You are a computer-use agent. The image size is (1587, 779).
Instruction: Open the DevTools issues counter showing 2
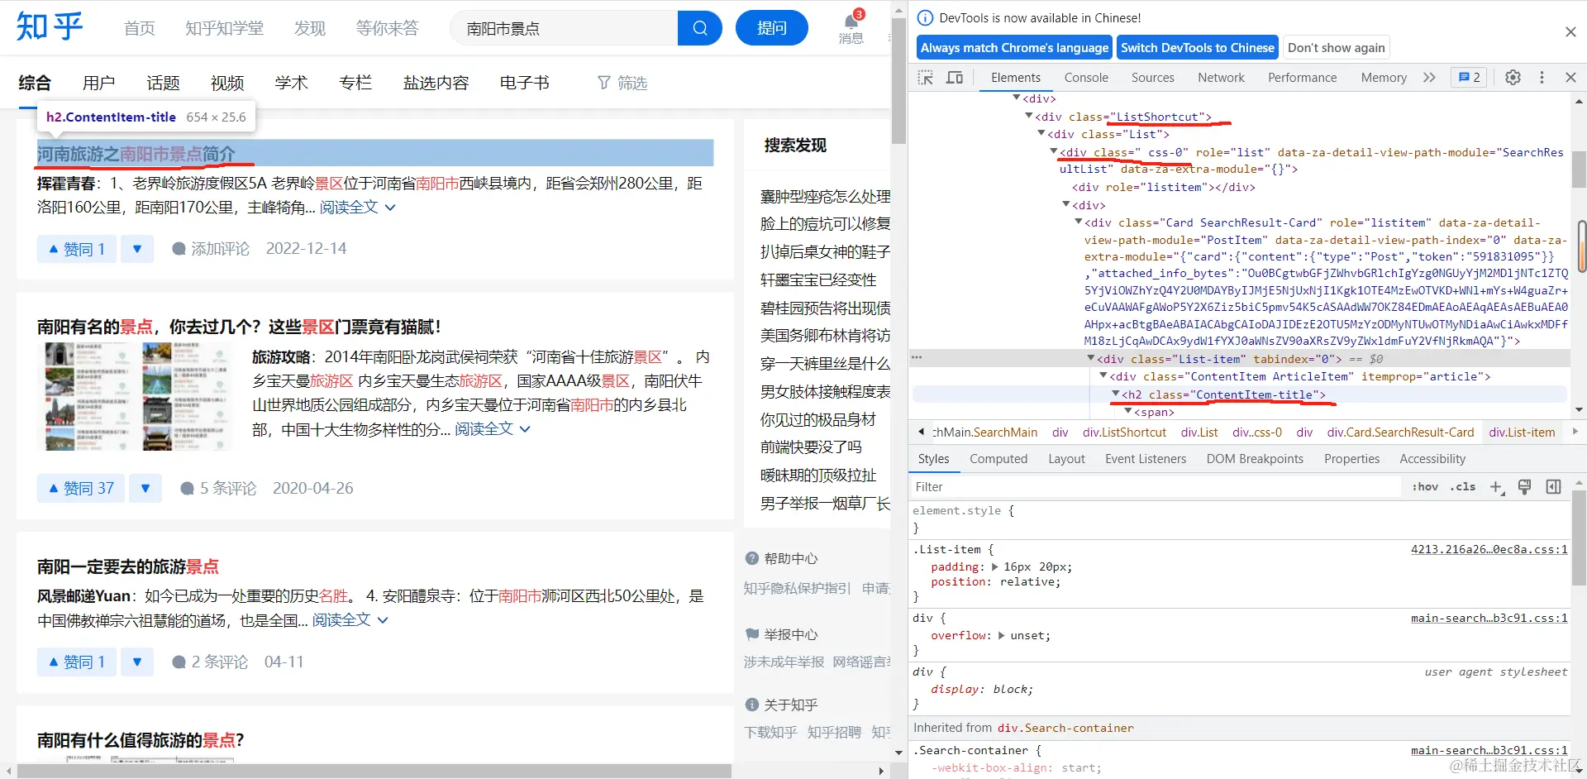[1469, 78]
